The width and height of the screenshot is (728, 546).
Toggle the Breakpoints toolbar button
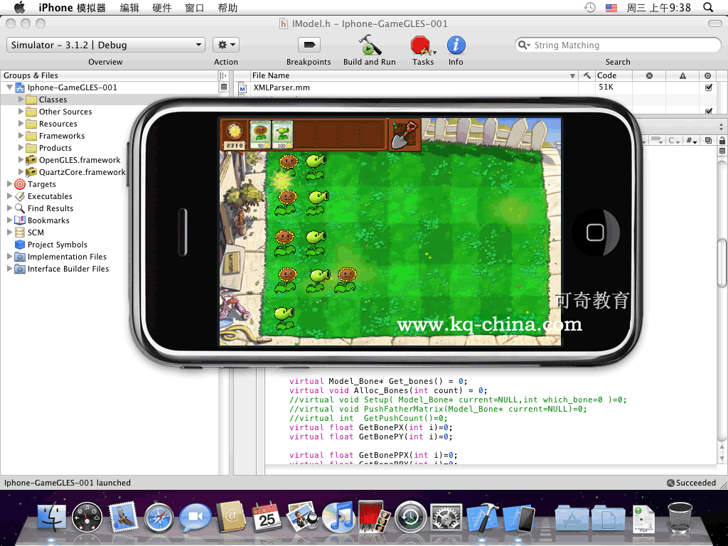coord(309,45)
